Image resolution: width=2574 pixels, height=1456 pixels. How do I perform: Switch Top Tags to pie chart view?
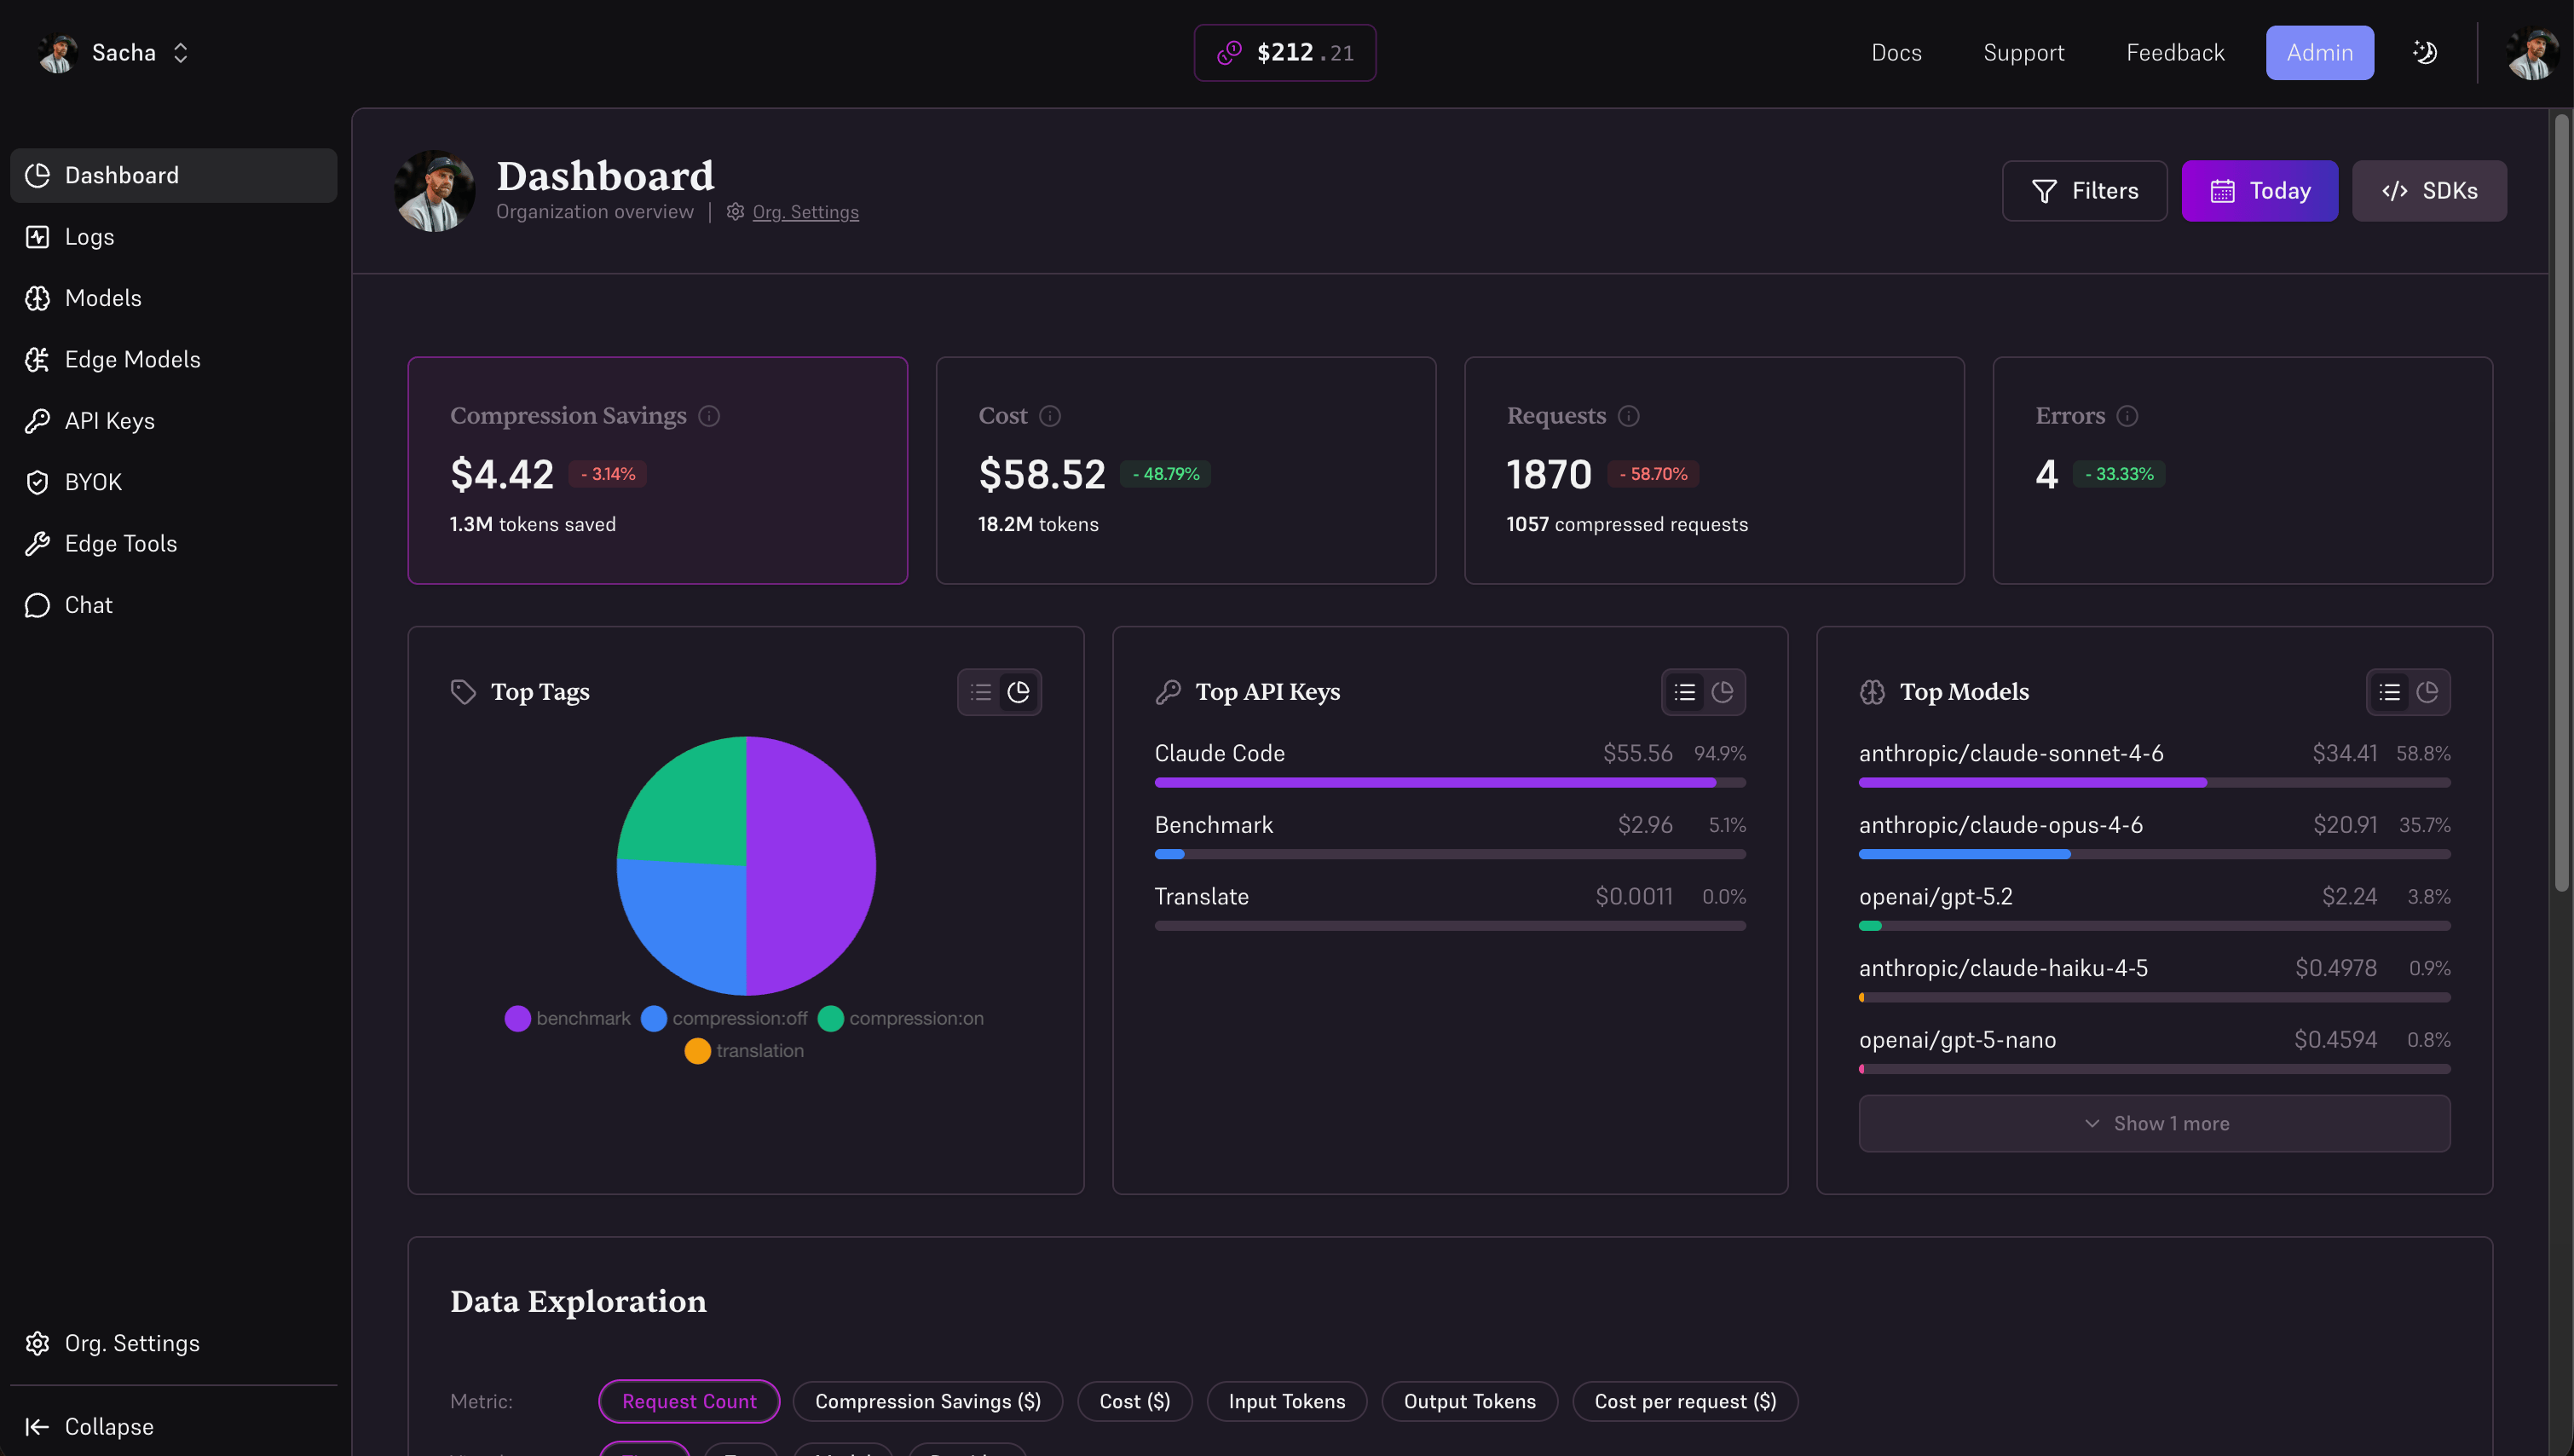pyautogui.click(x=1019, y=692)
